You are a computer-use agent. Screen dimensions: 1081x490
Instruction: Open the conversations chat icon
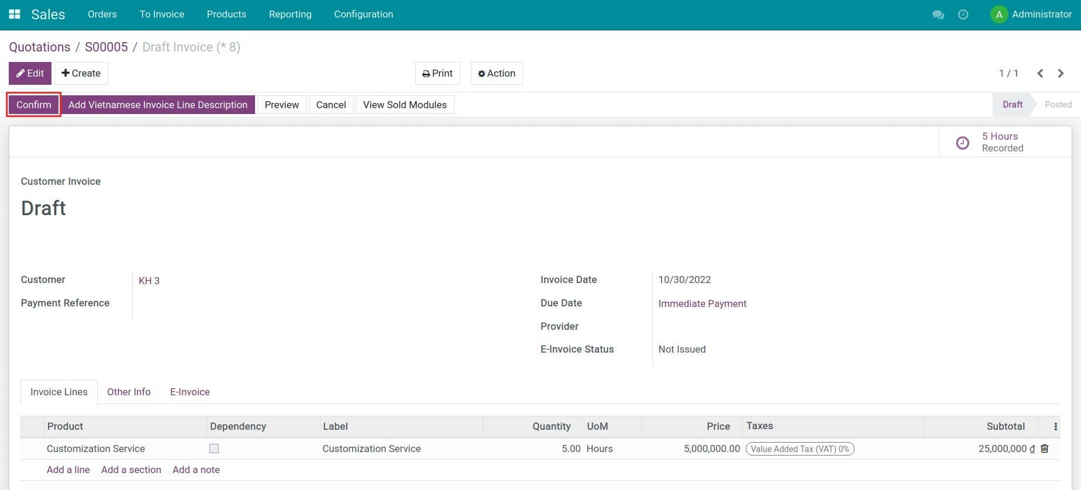click(x=938, y=15)
